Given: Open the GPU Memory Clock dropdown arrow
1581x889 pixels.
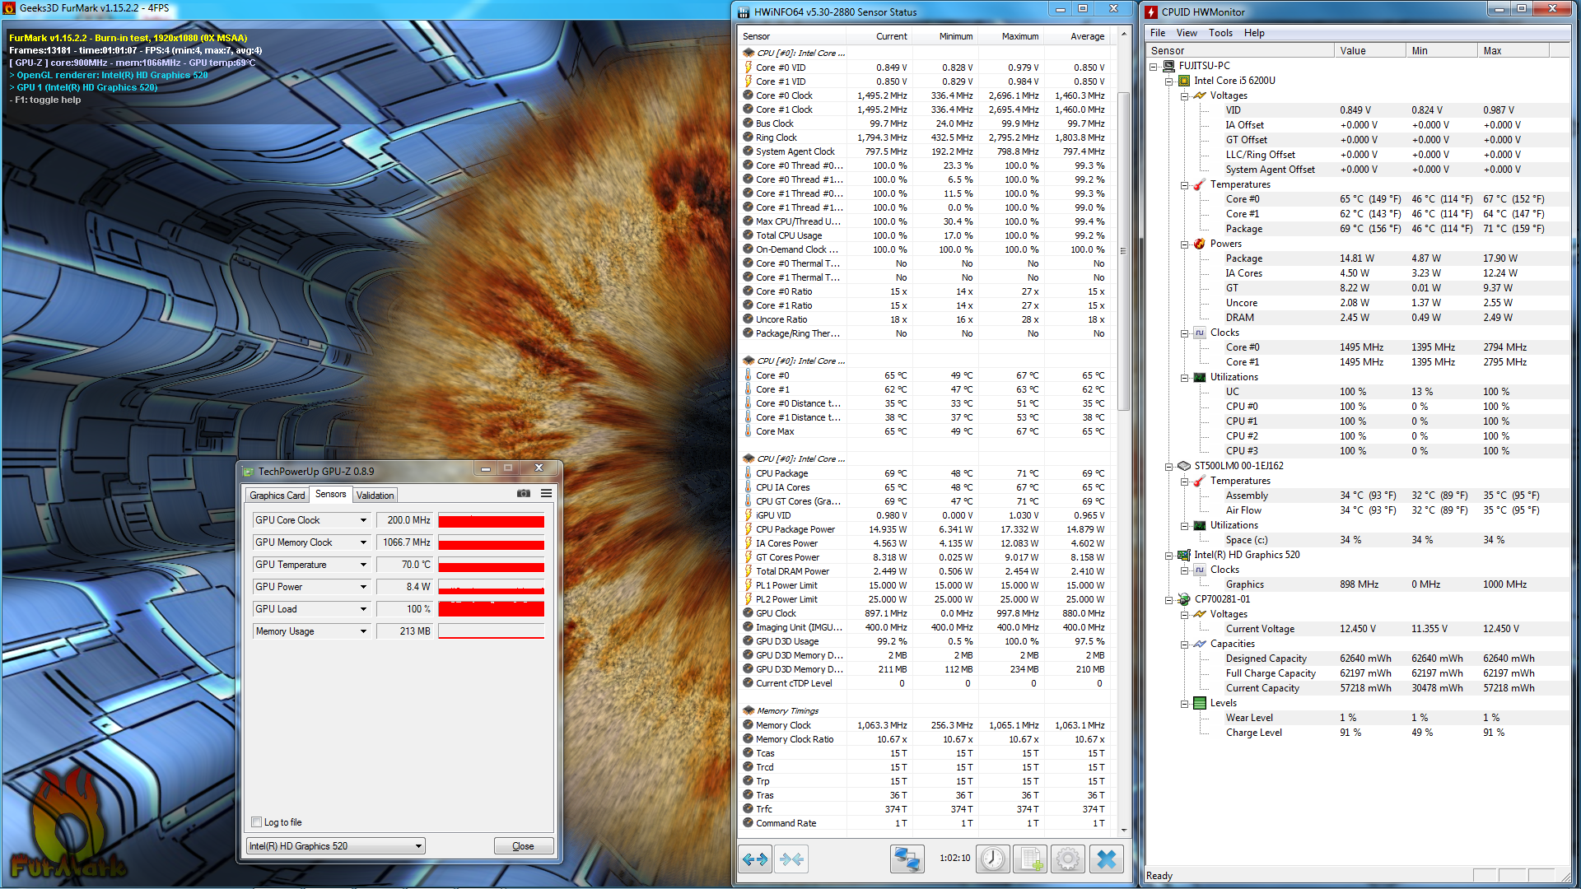Looking at the screenshot, I should pos(363,542).
